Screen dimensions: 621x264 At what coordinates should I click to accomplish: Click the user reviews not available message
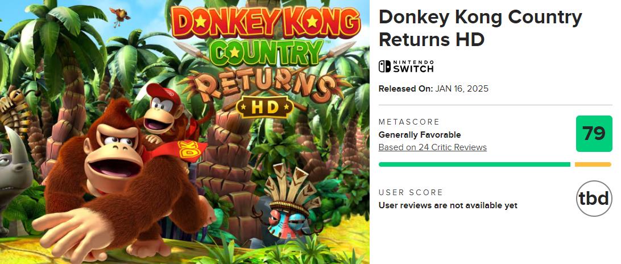(448, 205)
